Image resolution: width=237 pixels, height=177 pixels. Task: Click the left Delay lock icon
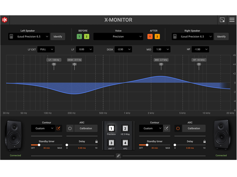(96, 141)
